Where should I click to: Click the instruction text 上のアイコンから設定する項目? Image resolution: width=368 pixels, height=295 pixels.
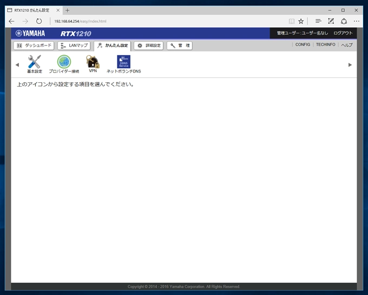[x=75, y=84]
